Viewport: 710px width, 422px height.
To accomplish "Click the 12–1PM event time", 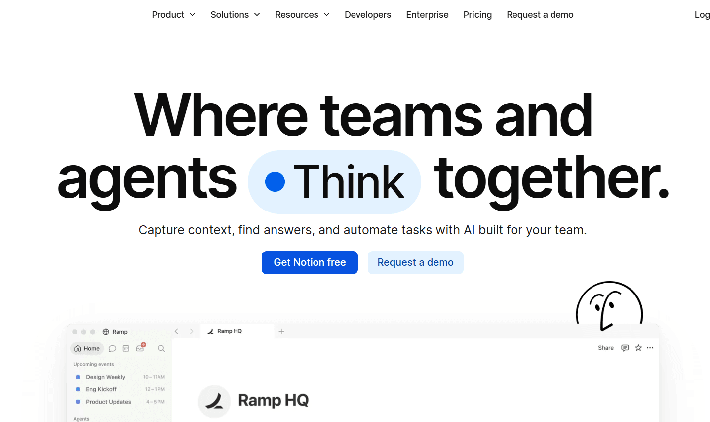I will pos(155,389).
